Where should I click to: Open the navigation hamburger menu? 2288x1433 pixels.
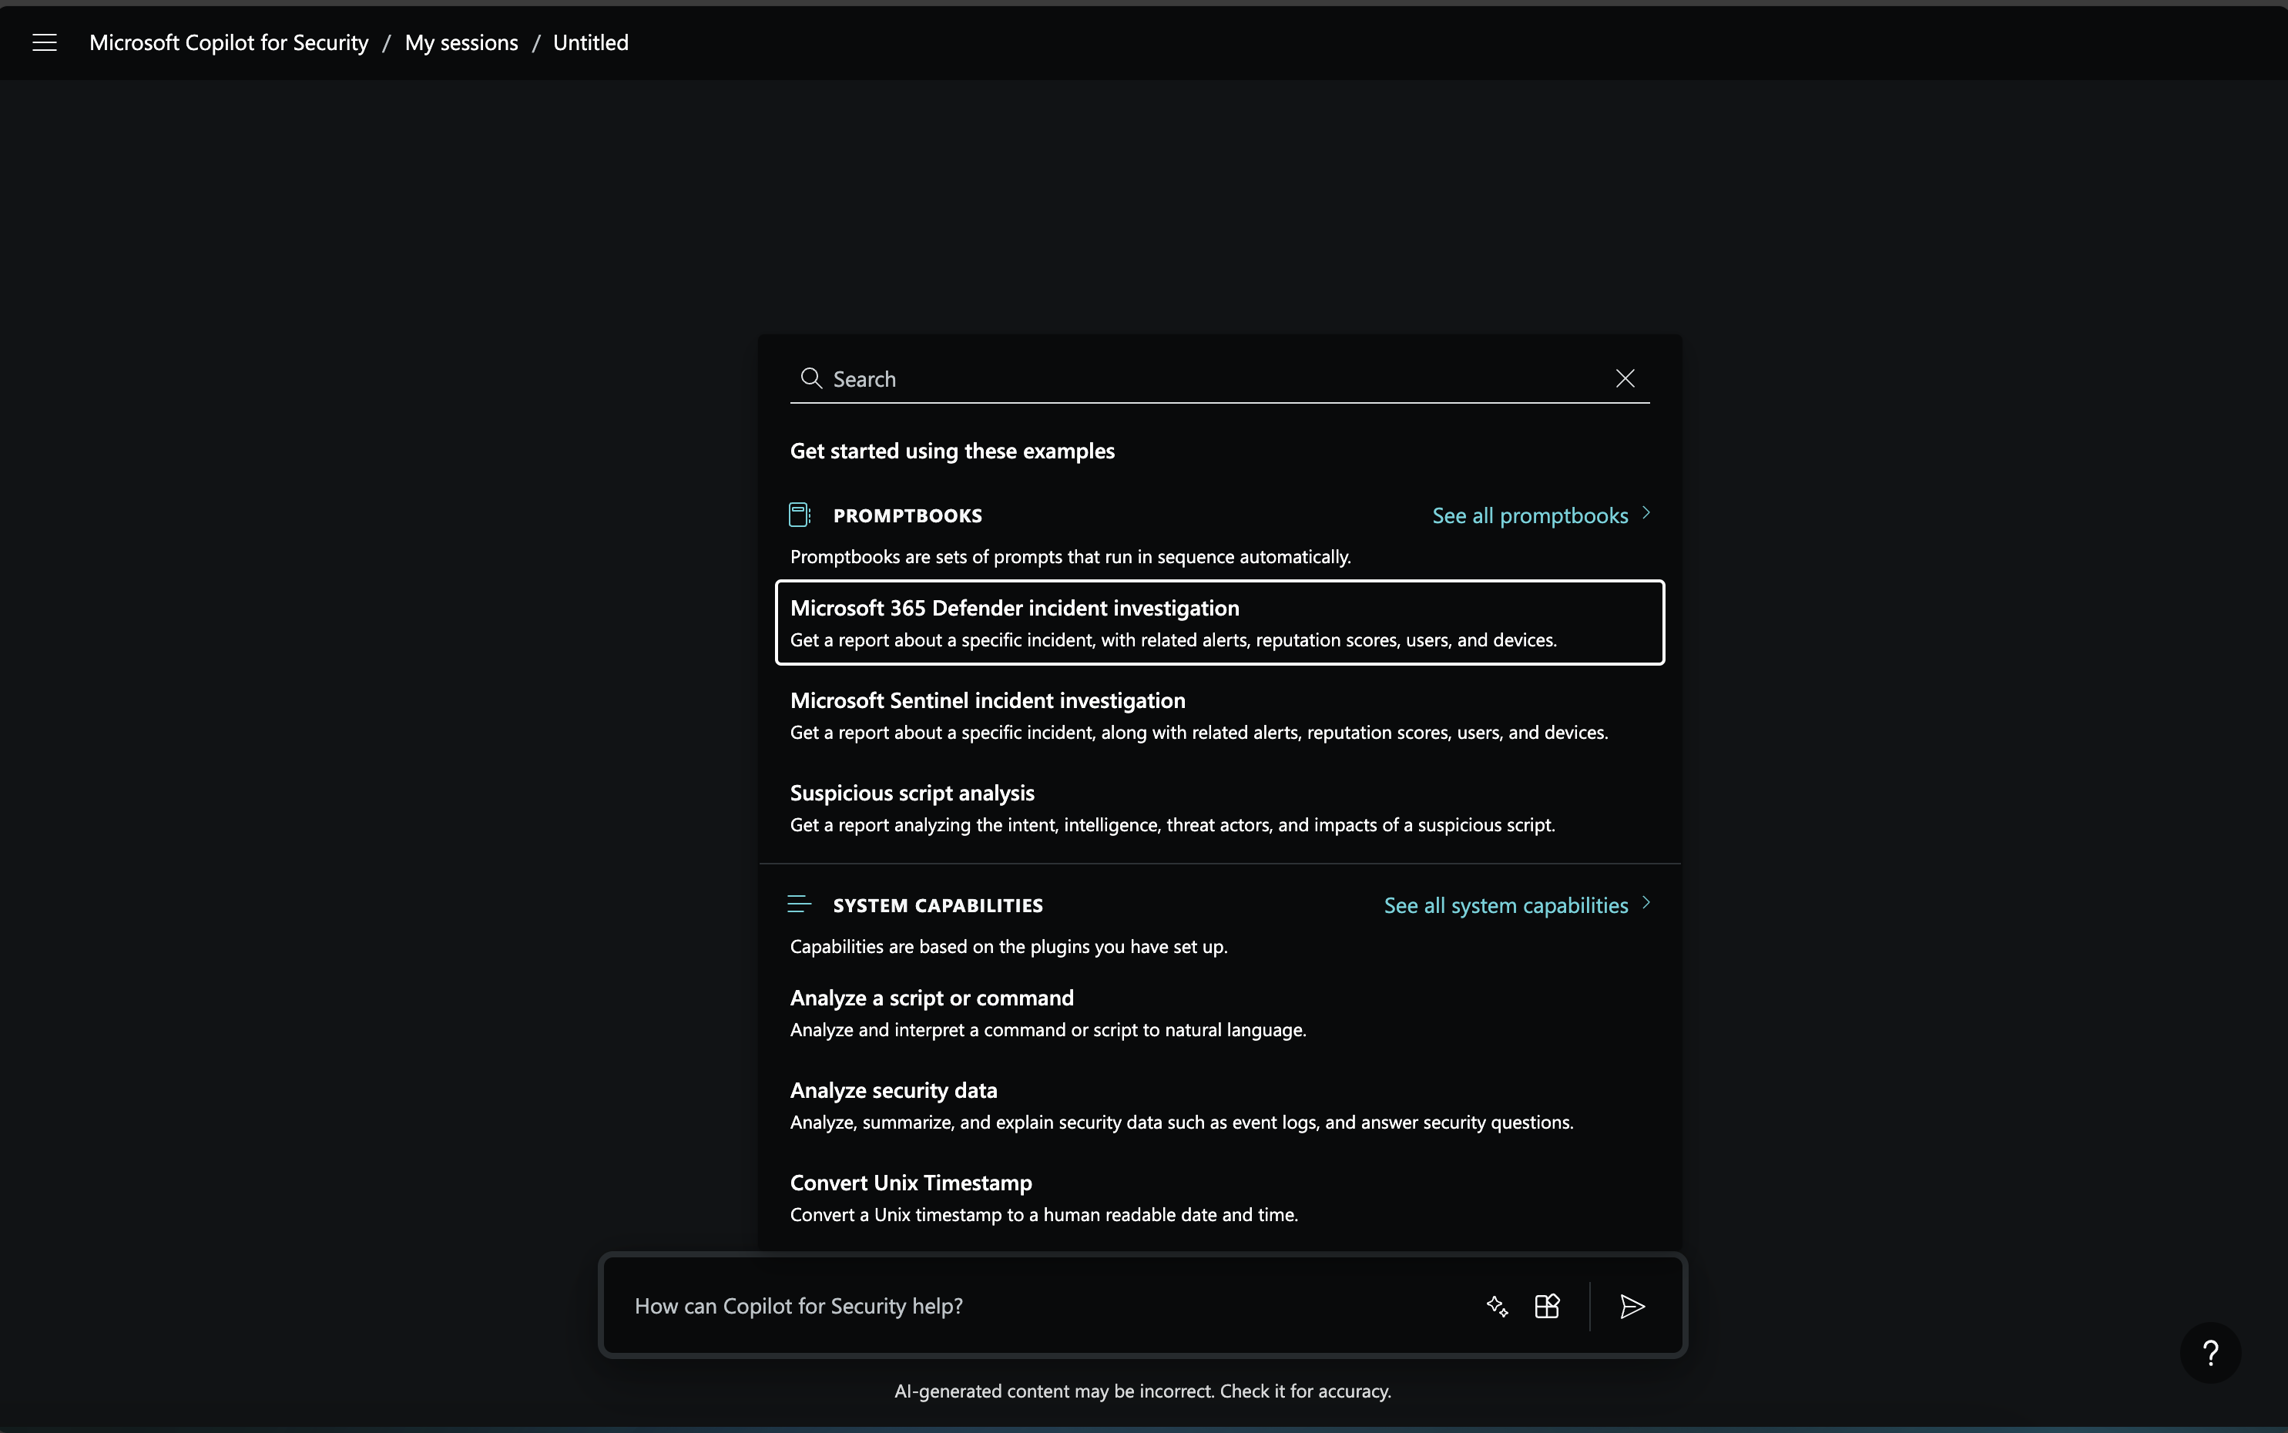(44, 42)
